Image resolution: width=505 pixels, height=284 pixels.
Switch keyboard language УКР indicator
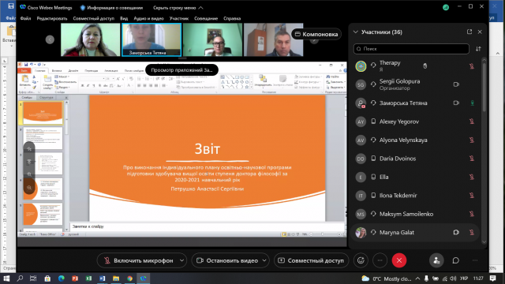click(464, 278)
